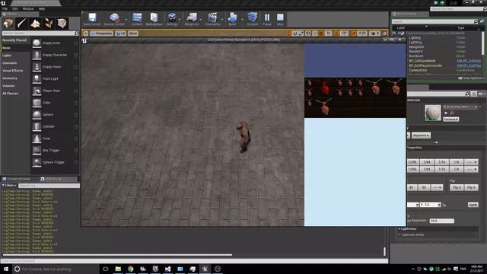Toggle Outliner visibility eye column header
Viewport: 487px width, 274px height.
click(394, 33)
